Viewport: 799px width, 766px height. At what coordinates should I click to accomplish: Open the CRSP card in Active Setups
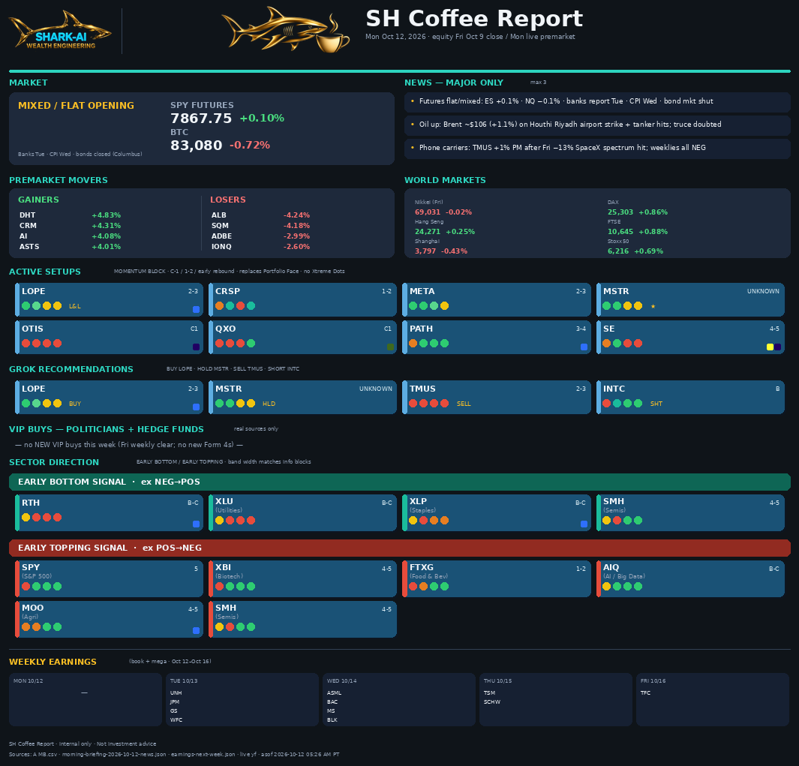(302, 299)
